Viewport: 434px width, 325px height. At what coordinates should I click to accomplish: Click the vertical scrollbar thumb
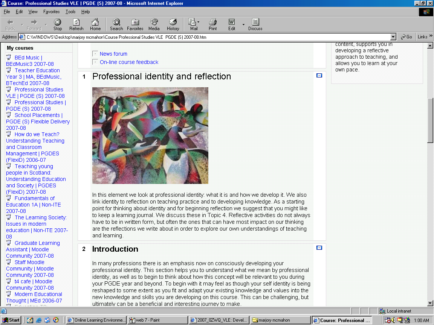click(430, 120)
